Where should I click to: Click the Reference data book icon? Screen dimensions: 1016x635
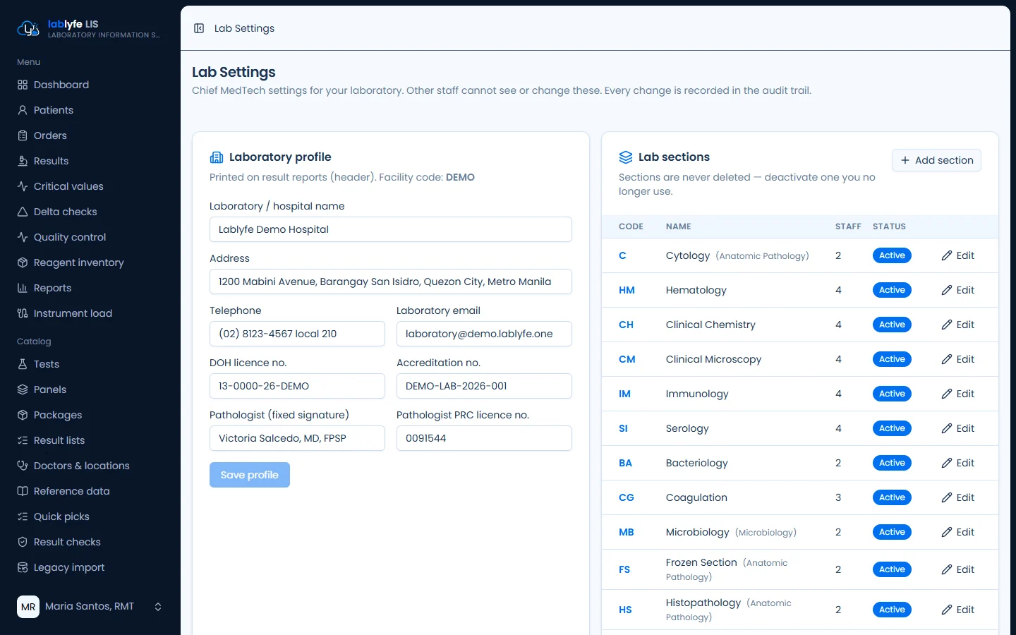click(x=23, y=491)
